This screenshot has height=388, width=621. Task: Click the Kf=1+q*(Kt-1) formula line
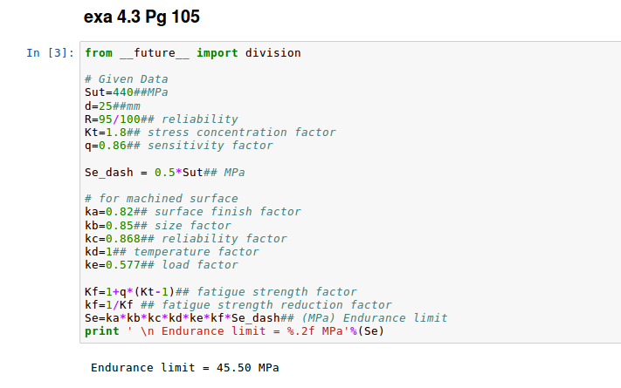point(220,291)
